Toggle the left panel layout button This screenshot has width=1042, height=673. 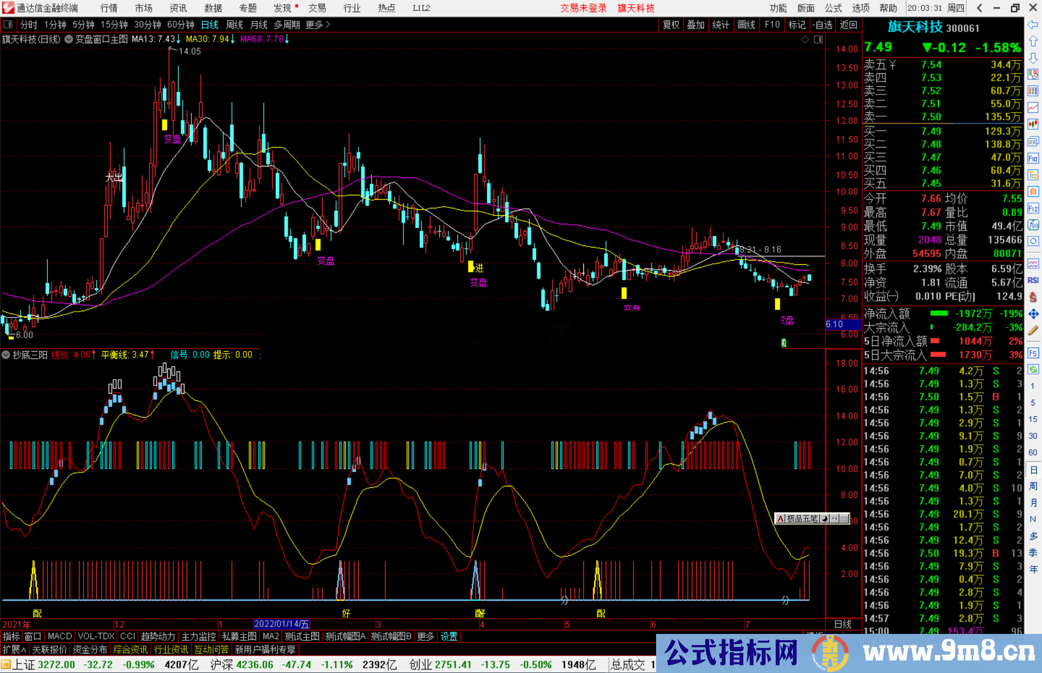point(8,25)
